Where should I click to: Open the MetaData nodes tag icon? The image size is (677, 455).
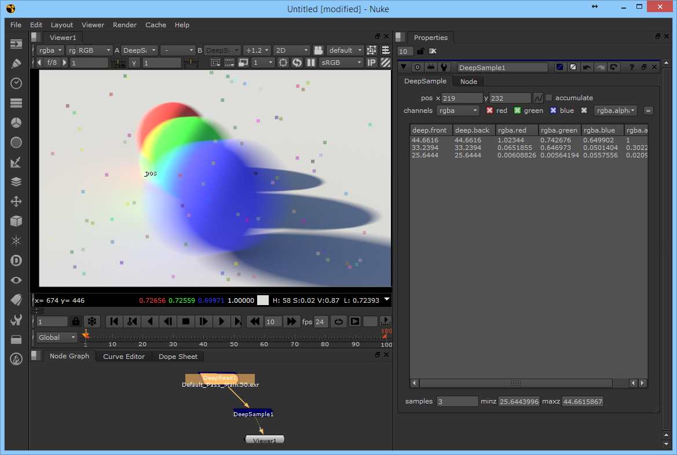pos(16,300)
